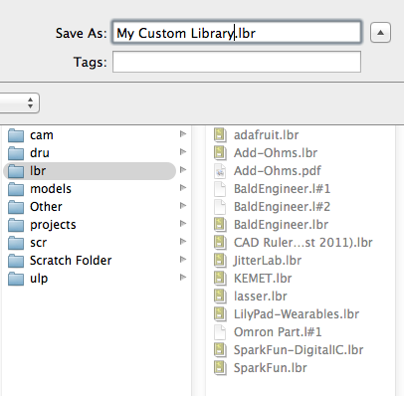
Task: Expand the dru folder arrow
Action: point(183,152)
